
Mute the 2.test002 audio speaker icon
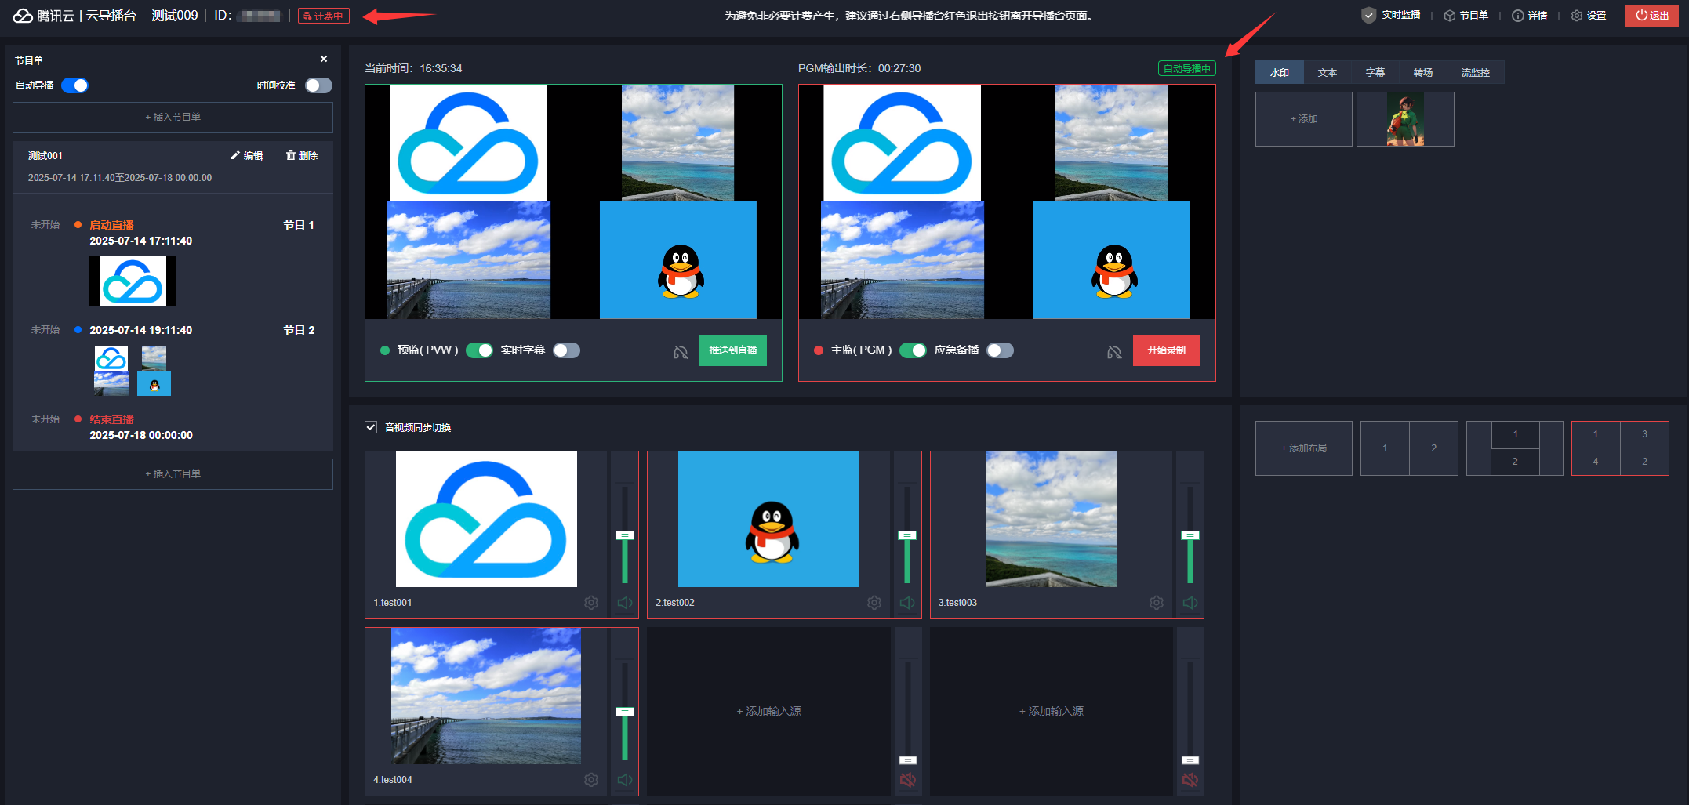pos(907,603)
